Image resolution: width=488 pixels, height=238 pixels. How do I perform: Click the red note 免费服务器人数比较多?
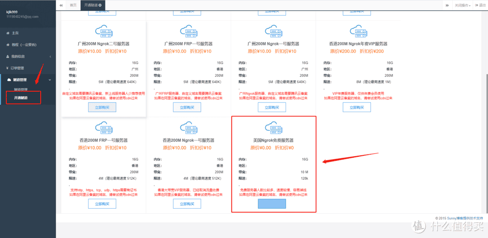pos(273,190)
